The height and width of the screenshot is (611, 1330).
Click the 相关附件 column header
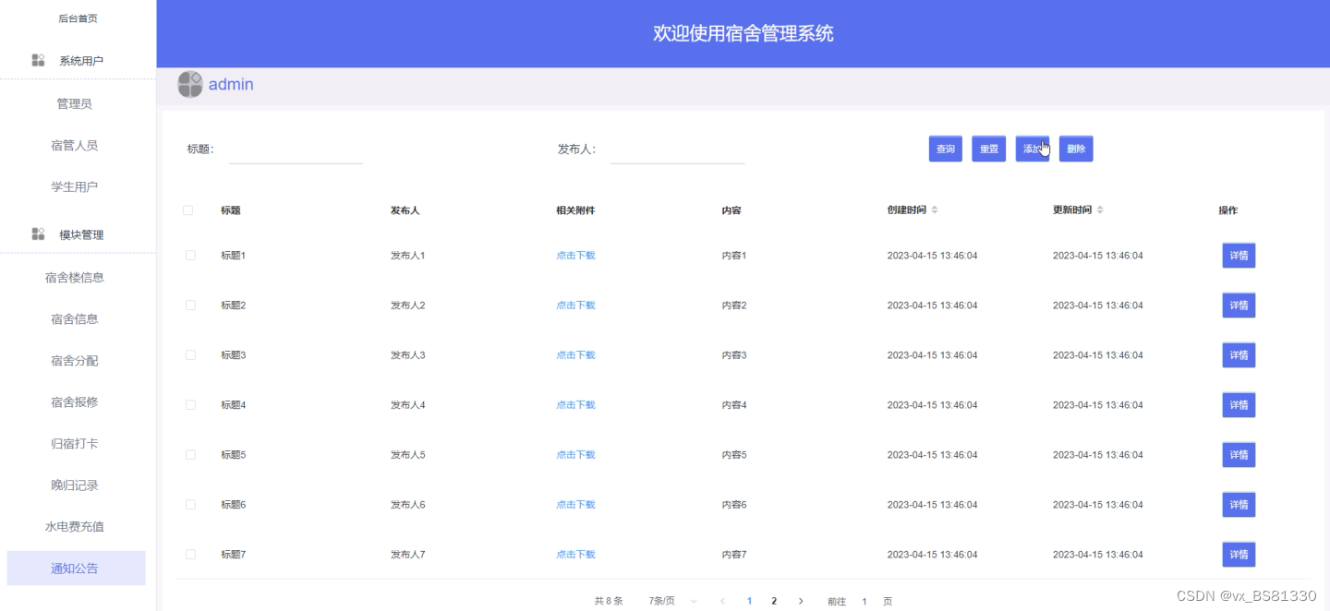coord(575,210)
